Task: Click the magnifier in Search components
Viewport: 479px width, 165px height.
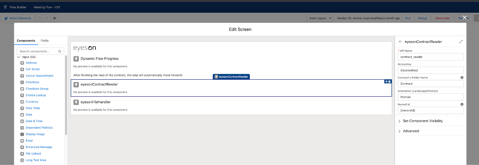Action: pyautogui.click(x=60, y=51)
